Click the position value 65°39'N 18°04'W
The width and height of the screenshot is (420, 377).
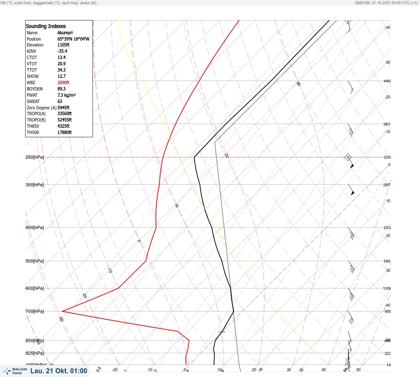click(x=73, y=39)
